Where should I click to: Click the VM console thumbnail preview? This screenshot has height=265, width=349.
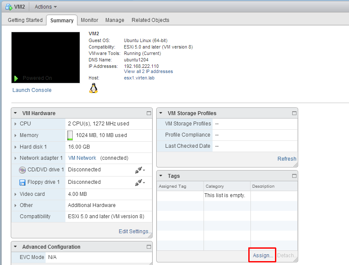46,58
